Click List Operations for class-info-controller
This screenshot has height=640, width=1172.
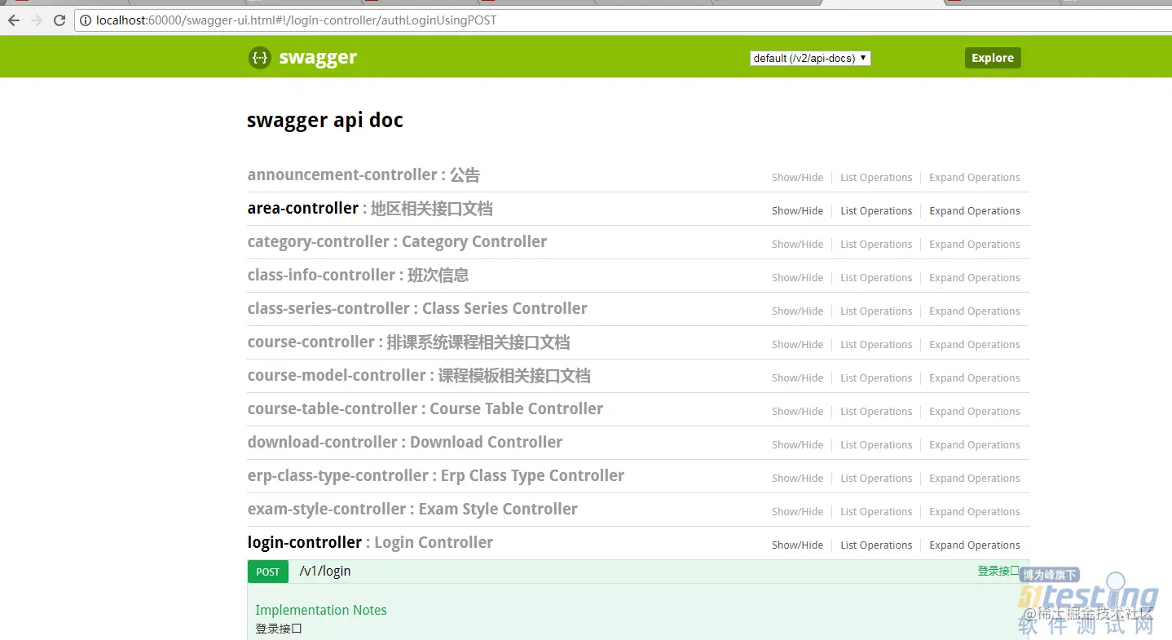(x=876, y=278)
